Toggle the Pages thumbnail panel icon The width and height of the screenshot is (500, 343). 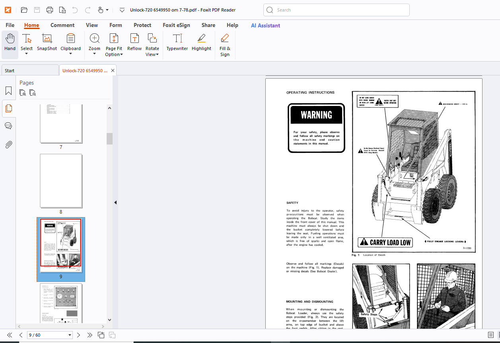(x=8, y=108)
